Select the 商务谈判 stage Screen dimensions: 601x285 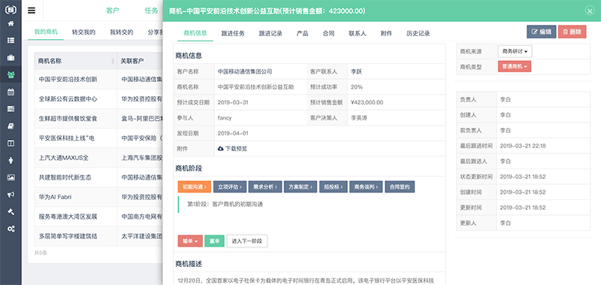366,186
